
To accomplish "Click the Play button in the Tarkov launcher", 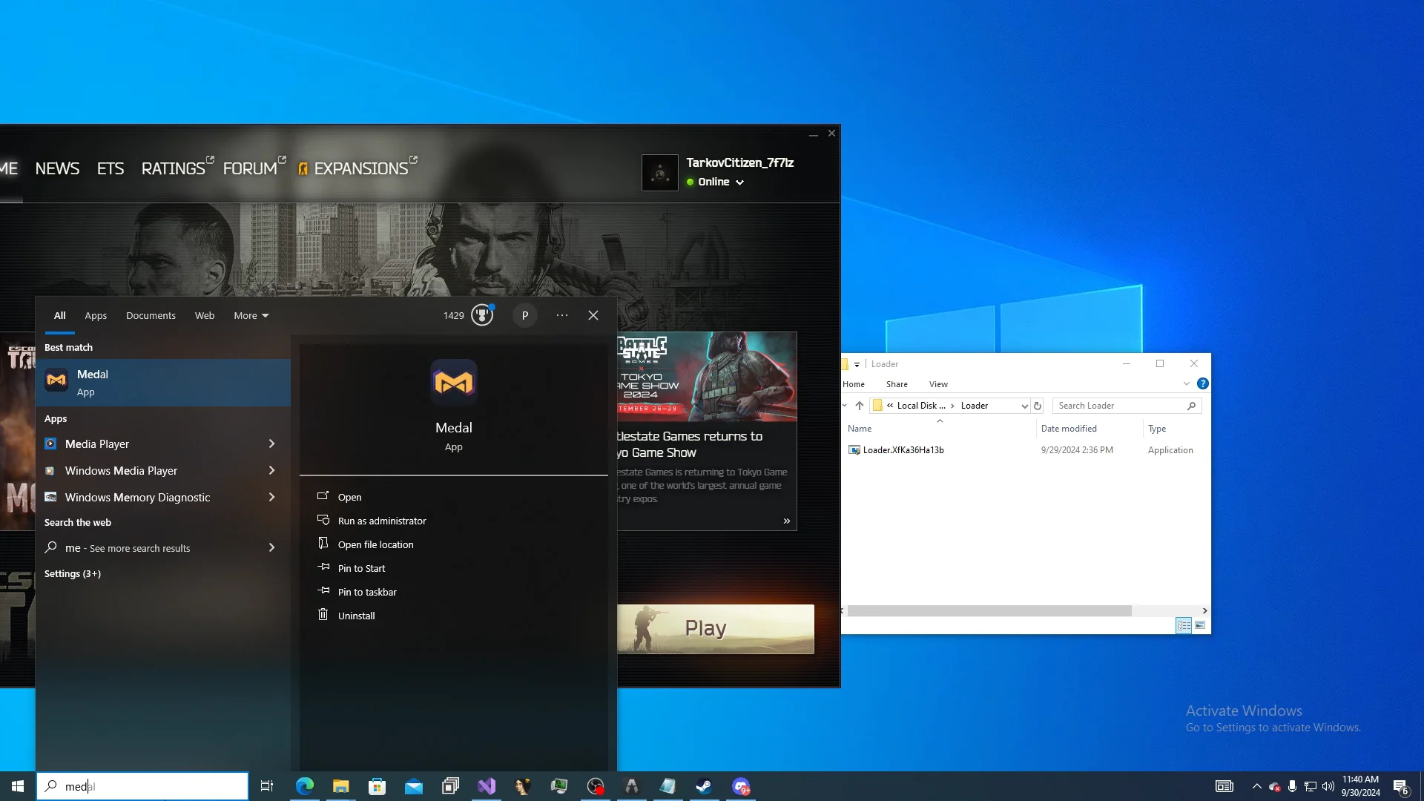I will (x=715, y=628).
